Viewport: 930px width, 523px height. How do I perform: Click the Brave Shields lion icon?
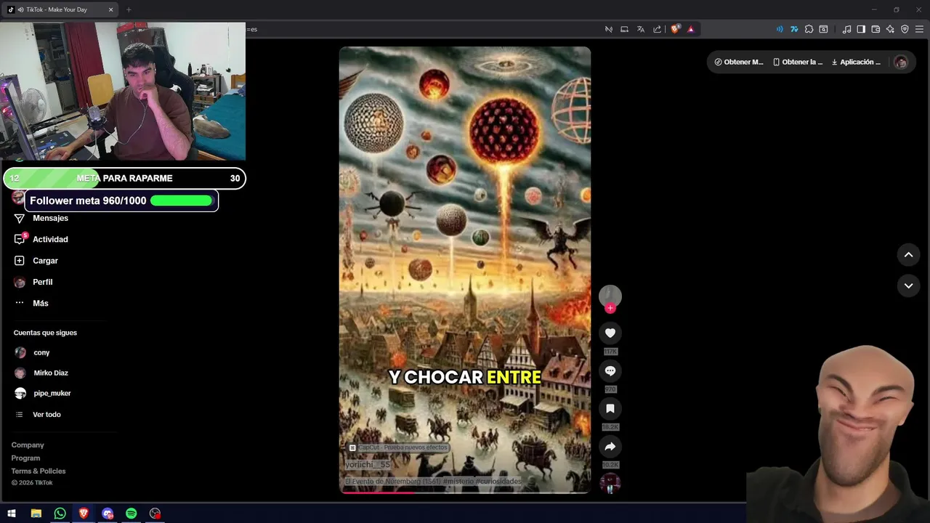675,29
